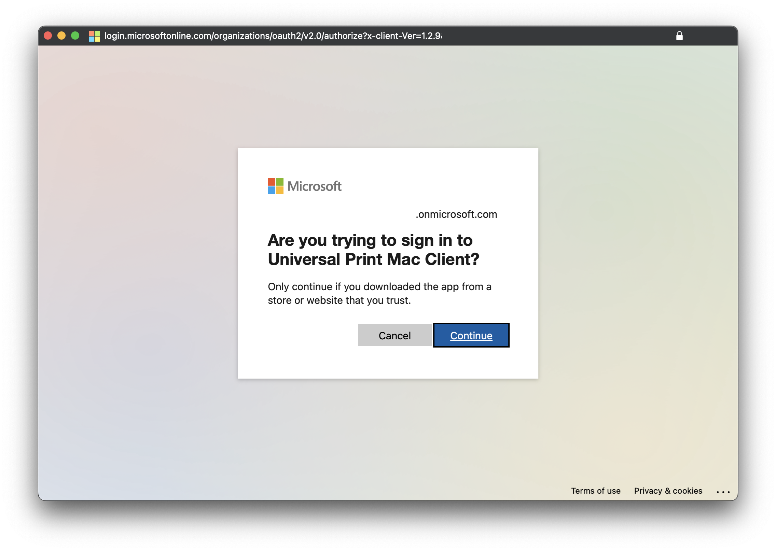Click the Cancel button

pos(395,335)
